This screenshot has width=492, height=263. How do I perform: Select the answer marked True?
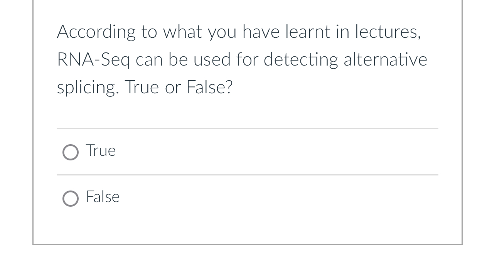(x=100, y=151)
